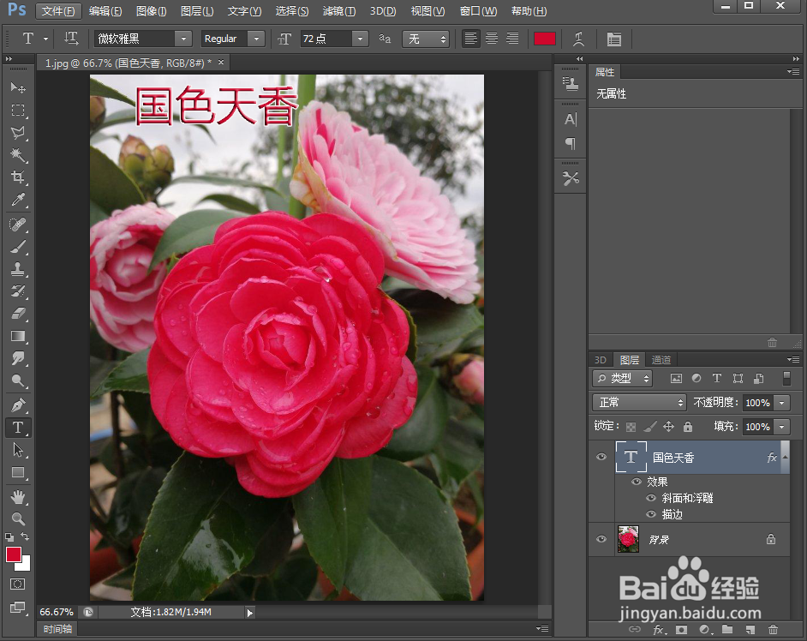Viewport: 807px width, 641px height.
Task: Select the History Brush tool
Action: [x=18, y=291]
